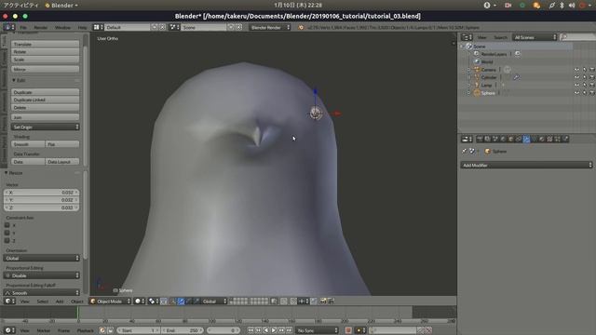Click the Rotate button
Image resolution: width=596 pixels, height=335 pixels.
point(46,52)
